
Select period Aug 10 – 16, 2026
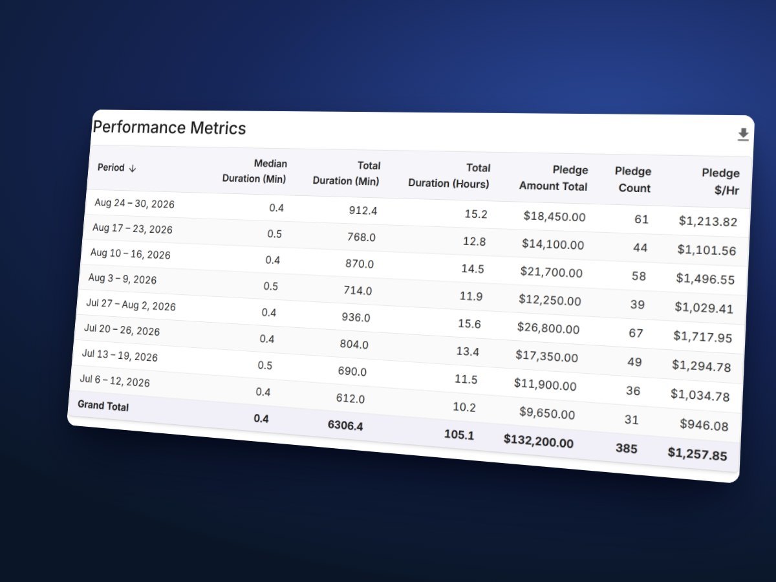(130, 253)
